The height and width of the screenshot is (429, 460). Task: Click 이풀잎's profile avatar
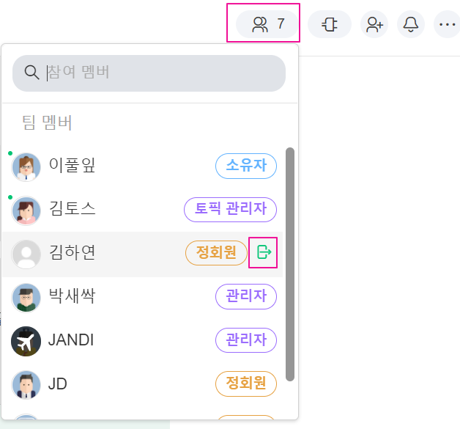click(x=26, y=167)
